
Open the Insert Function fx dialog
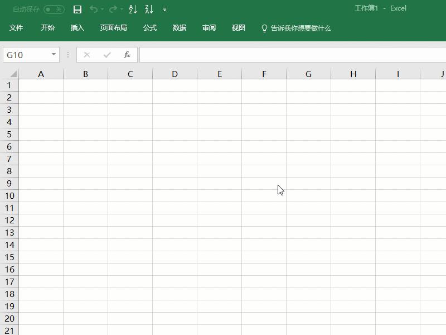click(x=127, y=55)
